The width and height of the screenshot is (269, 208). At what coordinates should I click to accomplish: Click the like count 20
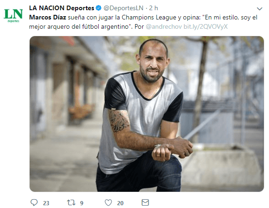[x=120, y=203]
